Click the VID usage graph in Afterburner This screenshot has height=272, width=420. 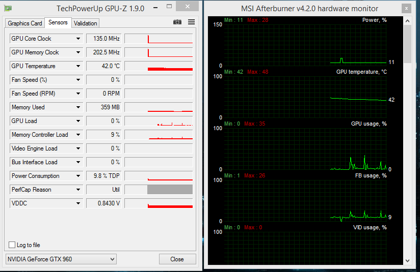click(x=305, y=248)
